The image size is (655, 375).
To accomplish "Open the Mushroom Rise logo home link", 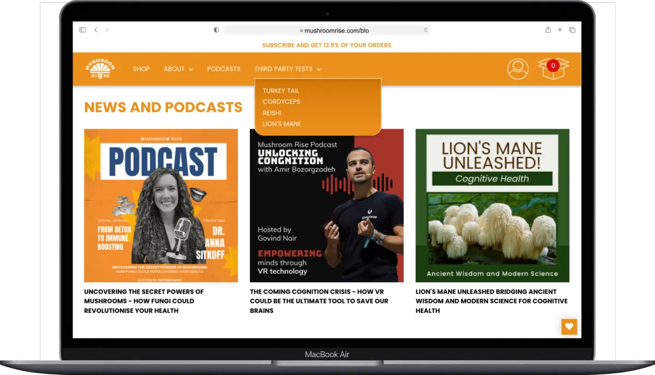I will (x=100, y=69).
